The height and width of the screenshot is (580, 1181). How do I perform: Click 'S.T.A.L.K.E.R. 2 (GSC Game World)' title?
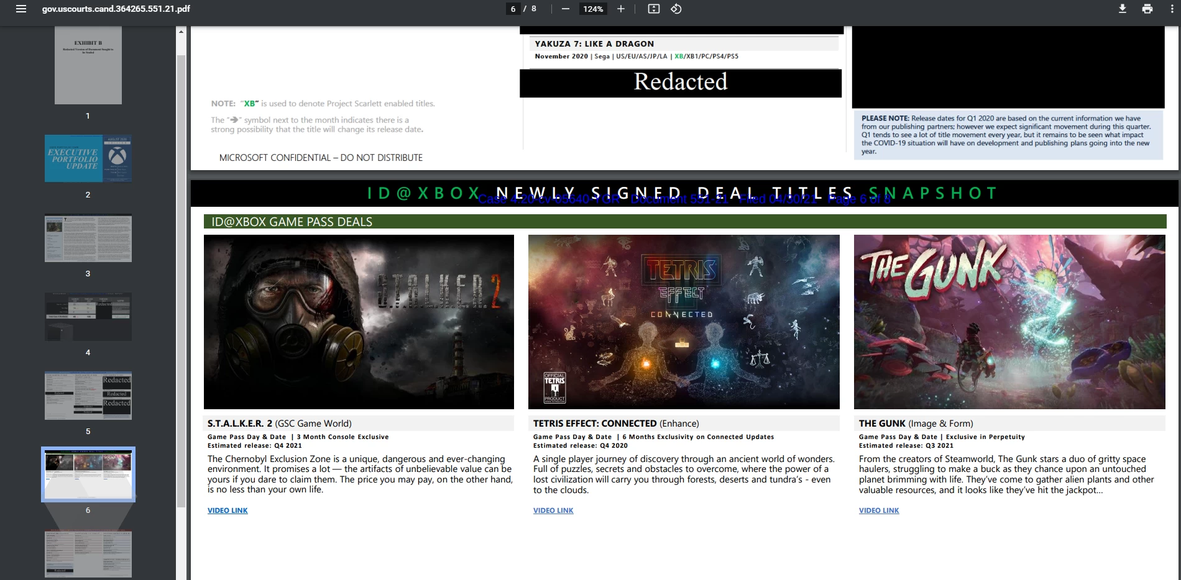point(280,424)
